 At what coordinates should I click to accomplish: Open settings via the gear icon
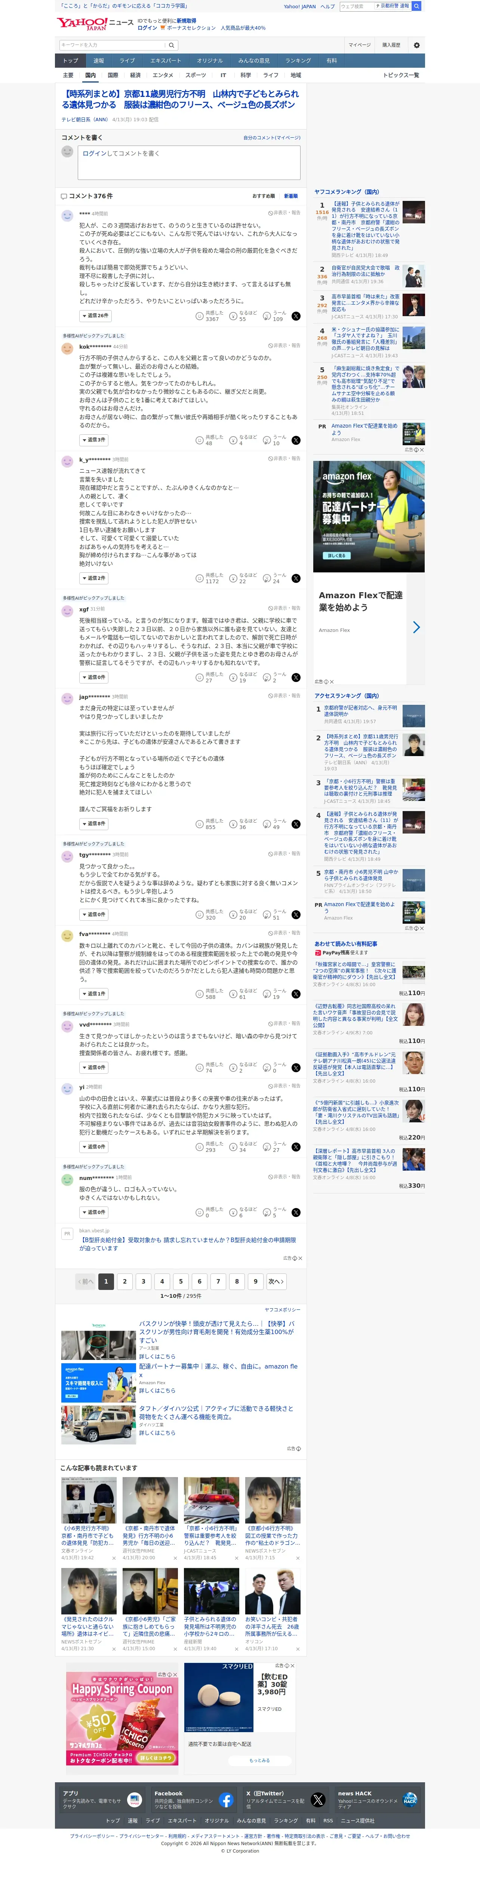pyautogui.click(x=417, y=45)
